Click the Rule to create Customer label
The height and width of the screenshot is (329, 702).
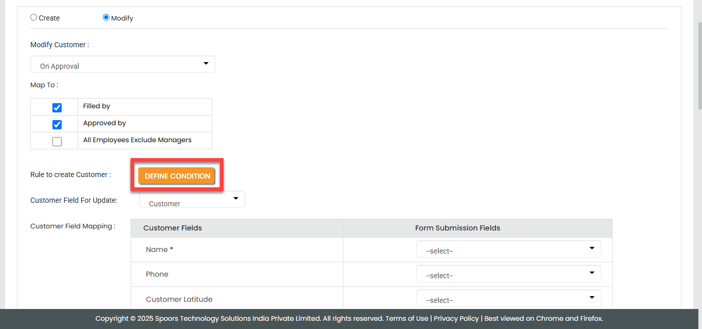tap(70, 175)
